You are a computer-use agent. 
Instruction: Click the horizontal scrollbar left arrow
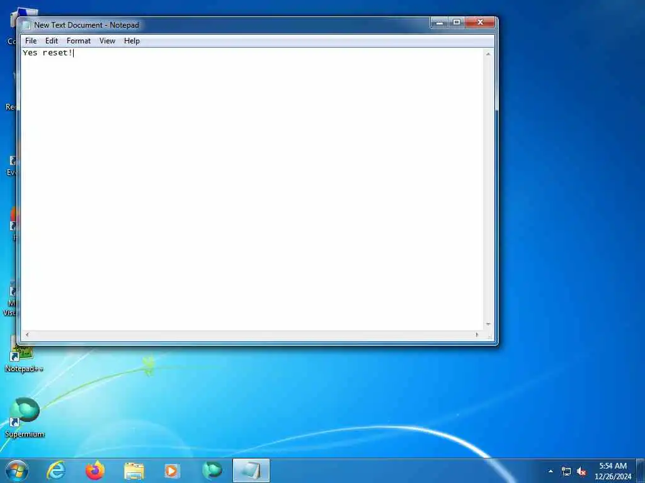(27, 335)
